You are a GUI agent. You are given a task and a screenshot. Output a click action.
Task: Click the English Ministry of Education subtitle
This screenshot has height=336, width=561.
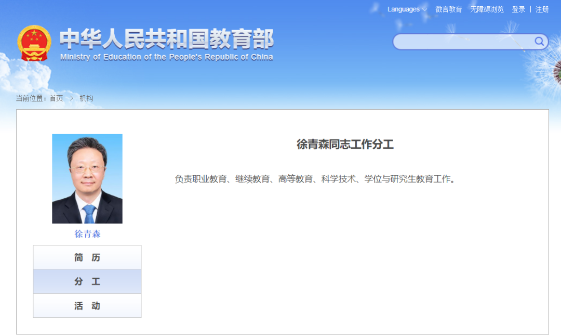pos(166,57)
